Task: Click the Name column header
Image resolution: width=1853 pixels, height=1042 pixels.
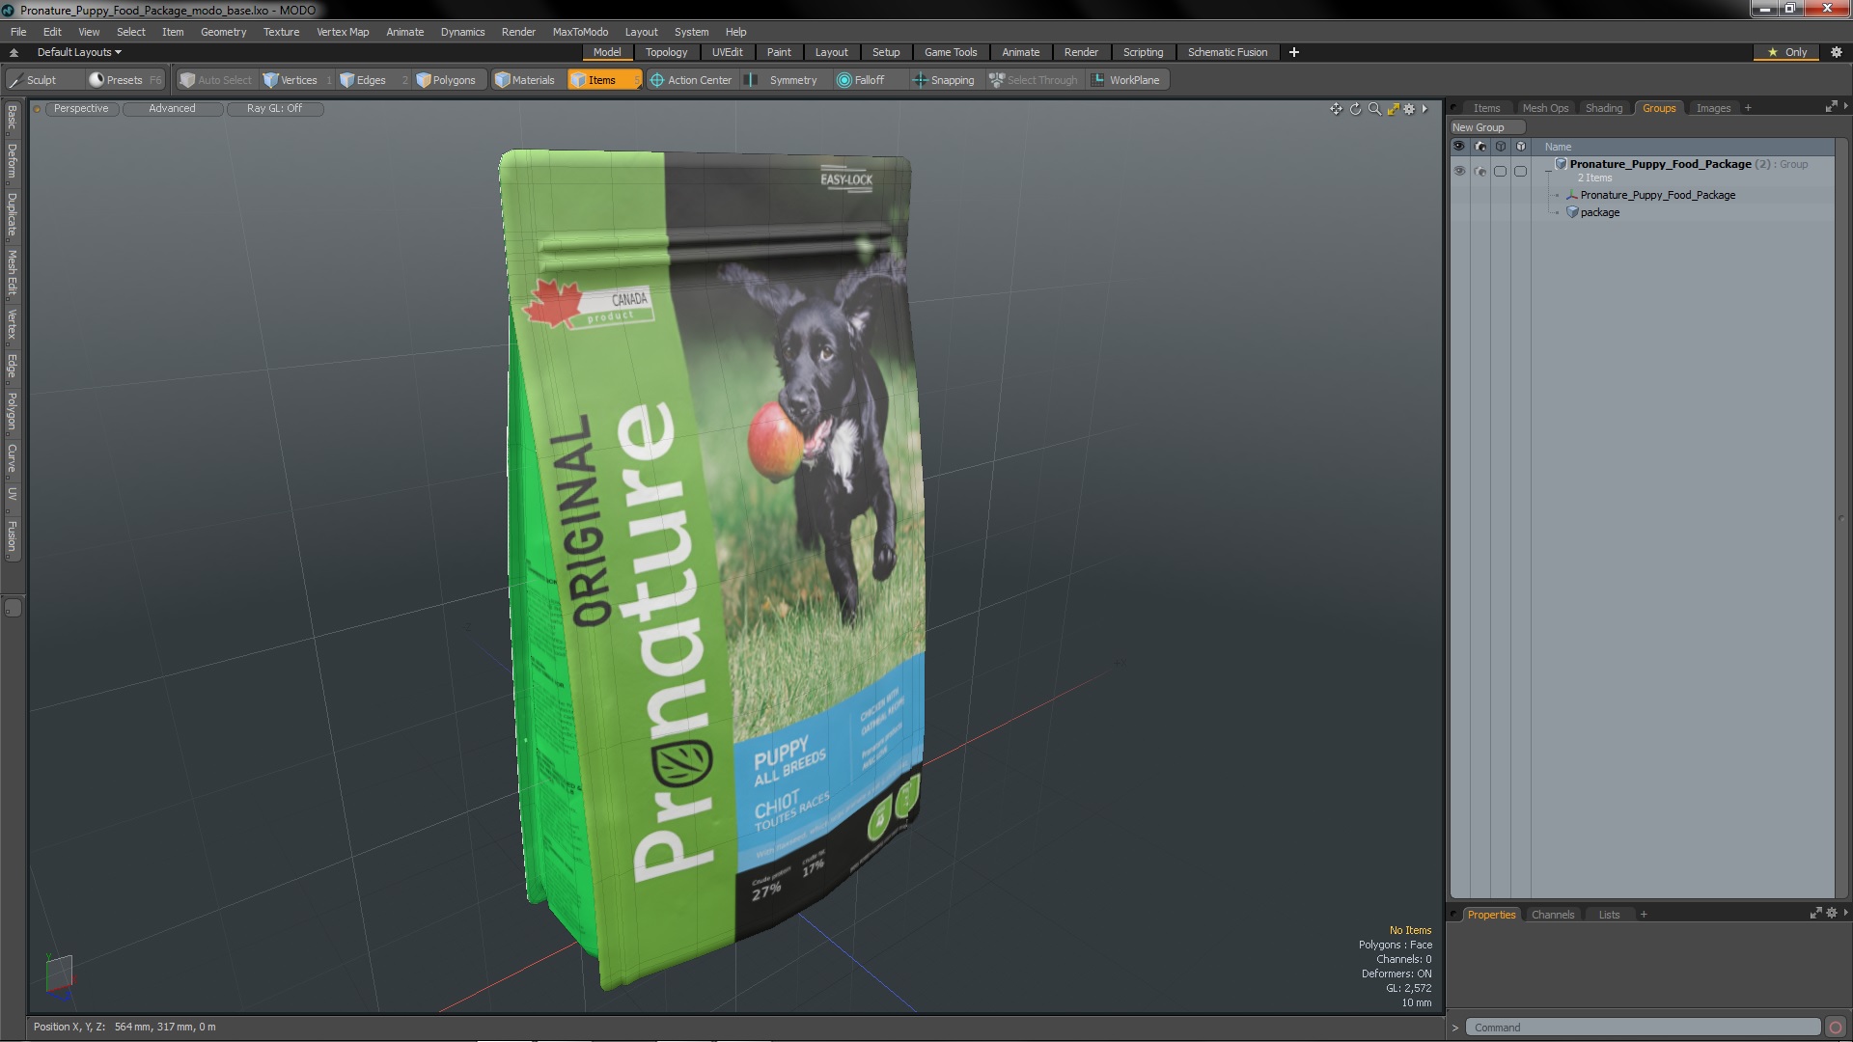Action: click(x=1558, y=147)
